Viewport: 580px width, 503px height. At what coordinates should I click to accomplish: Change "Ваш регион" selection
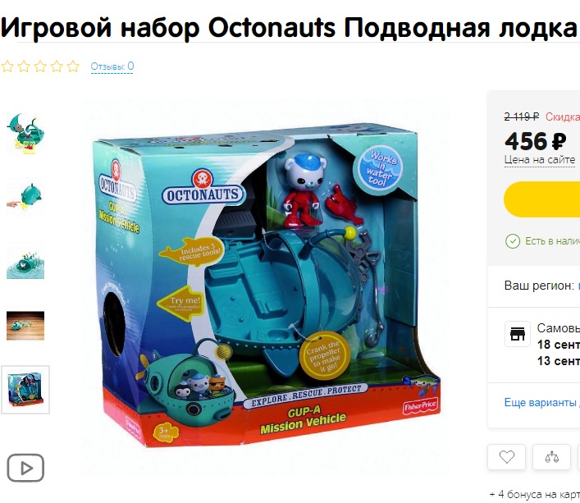coord(579,286)
